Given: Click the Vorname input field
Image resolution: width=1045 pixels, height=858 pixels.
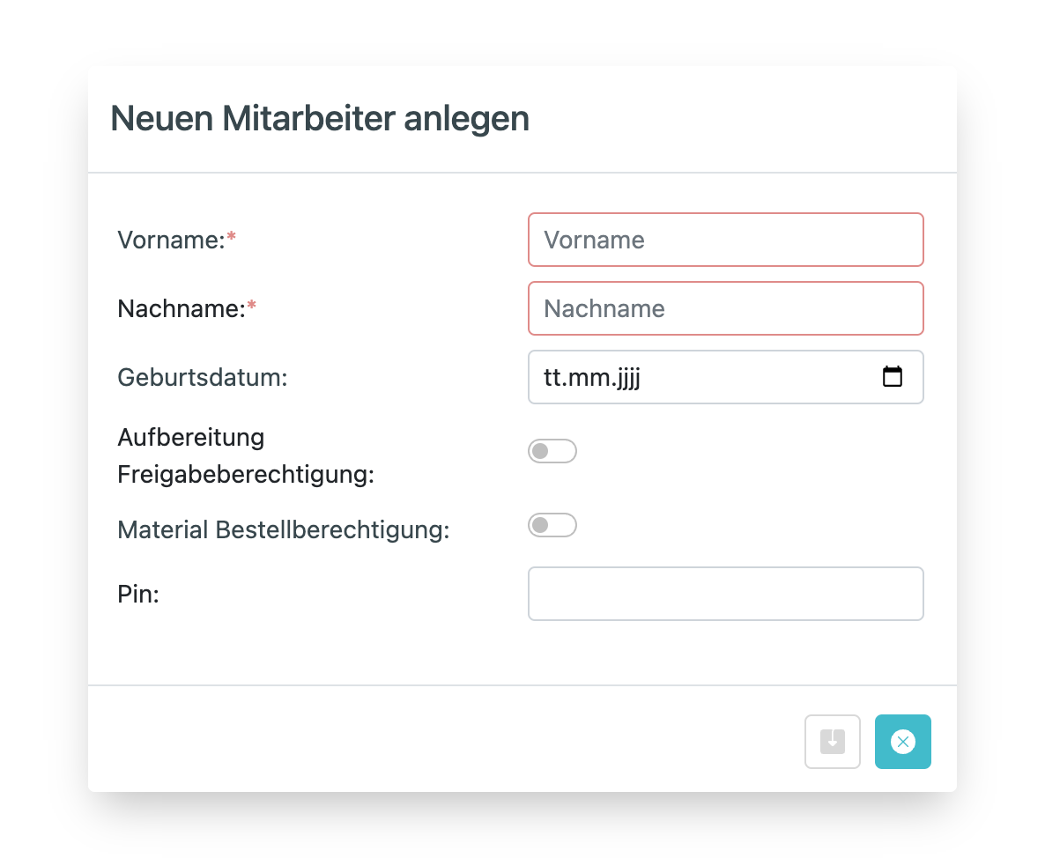Looking at the screenshot, I should [x=726, y=240].
